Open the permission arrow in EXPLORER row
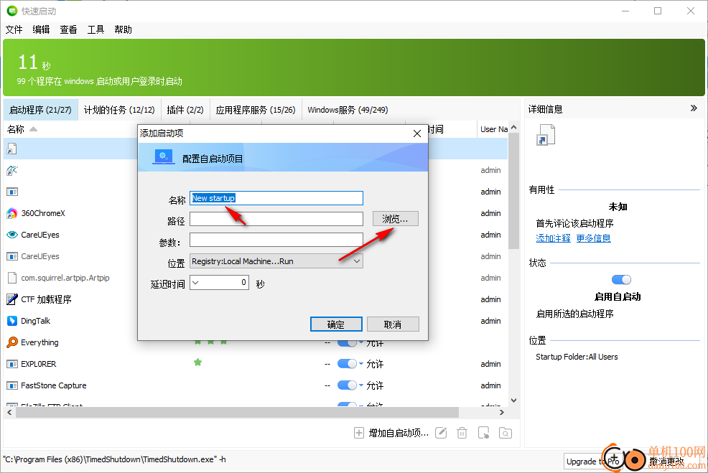Image resolution: width=708 pixels, height=473 pixels. tap(361, 363)
